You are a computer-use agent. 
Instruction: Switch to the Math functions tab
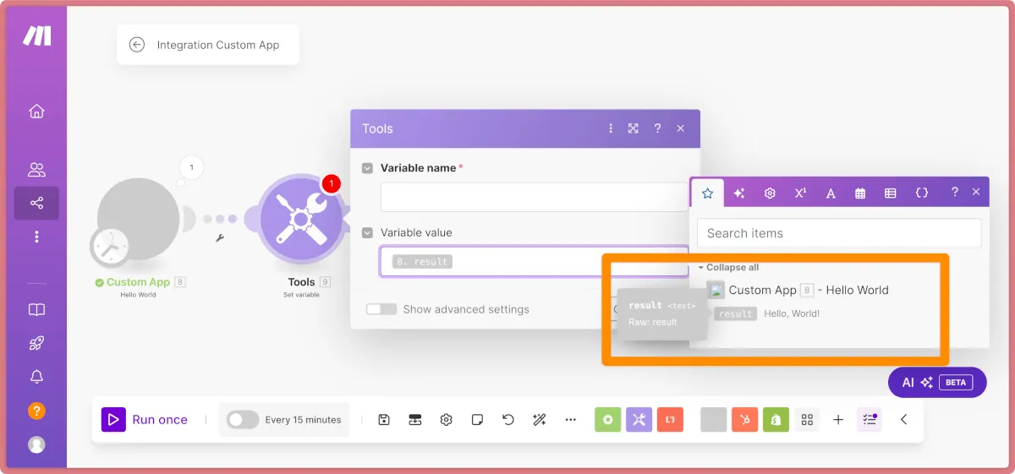click(x=800, y=193)
